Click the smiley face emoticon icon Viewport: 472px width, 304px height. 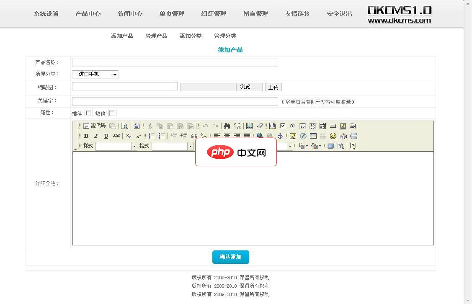tap(333, 136)
